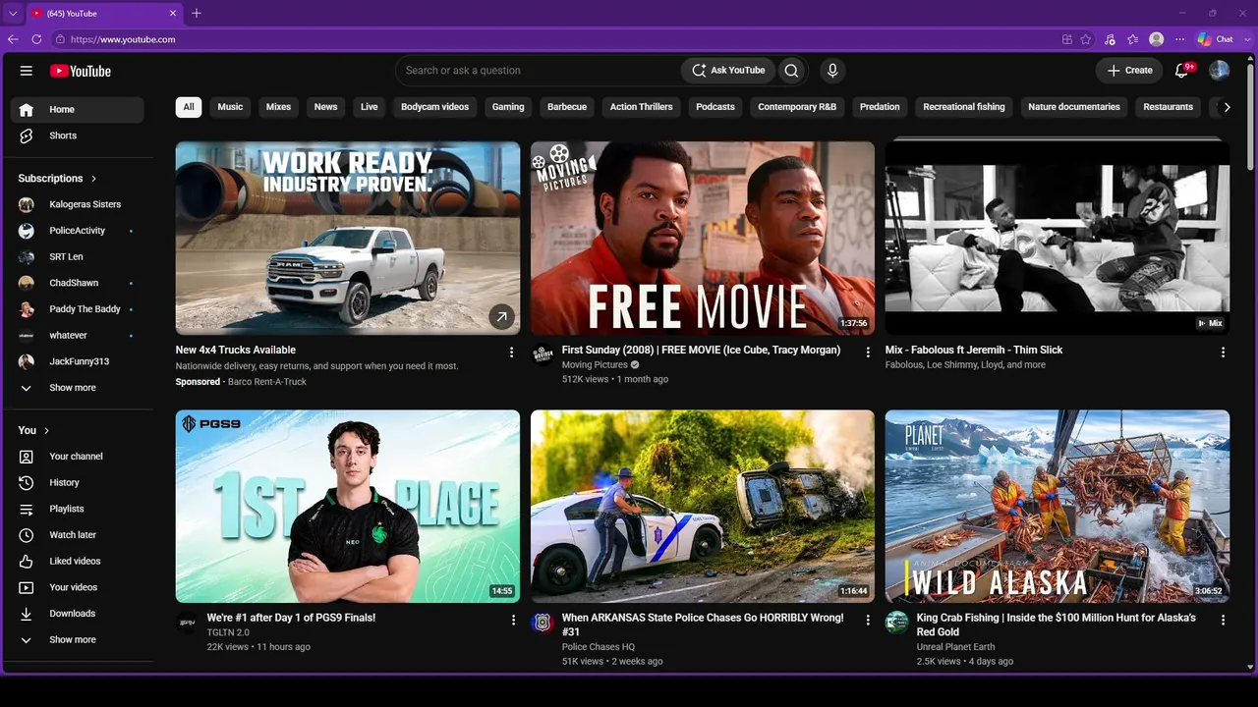Open Your channel in the sidebar

78,457
